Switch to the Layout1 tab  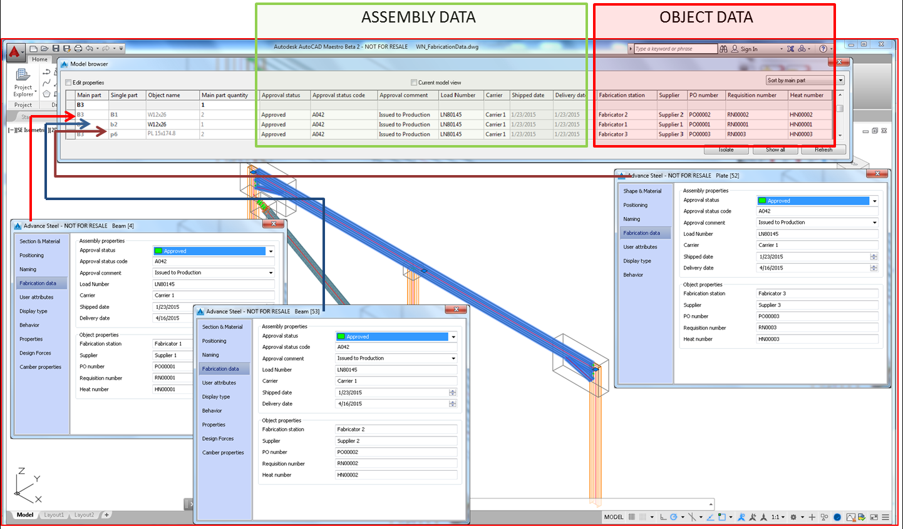click(x=54, y=515)
